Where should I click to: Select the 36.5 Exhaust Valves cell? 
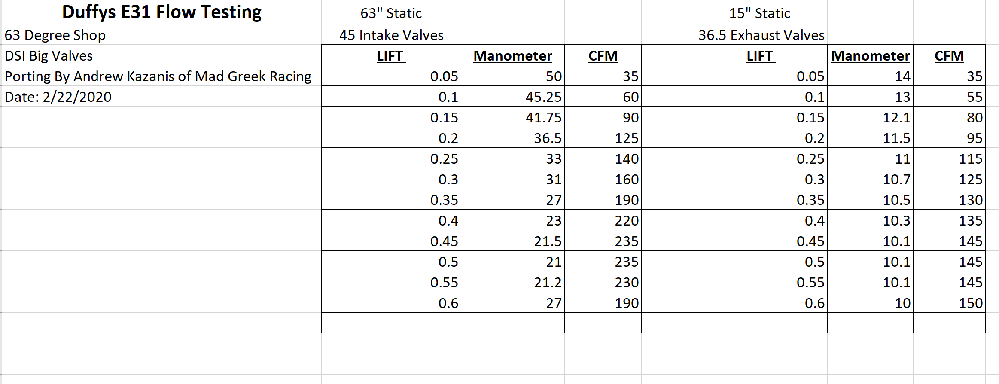click(761, 35)
